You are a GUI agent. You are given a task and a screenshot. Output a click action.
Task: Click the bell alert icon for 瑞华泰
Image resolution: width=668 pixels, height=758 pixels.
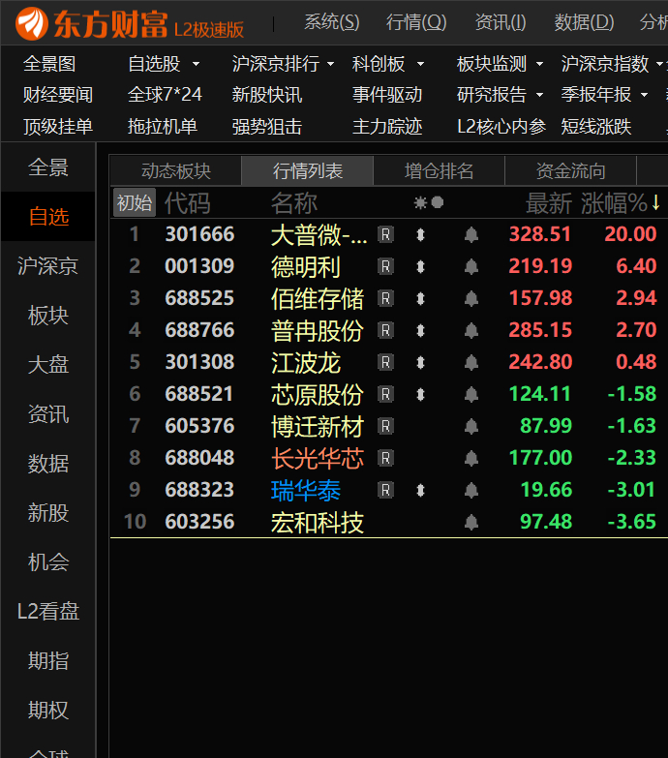point(471,490)
